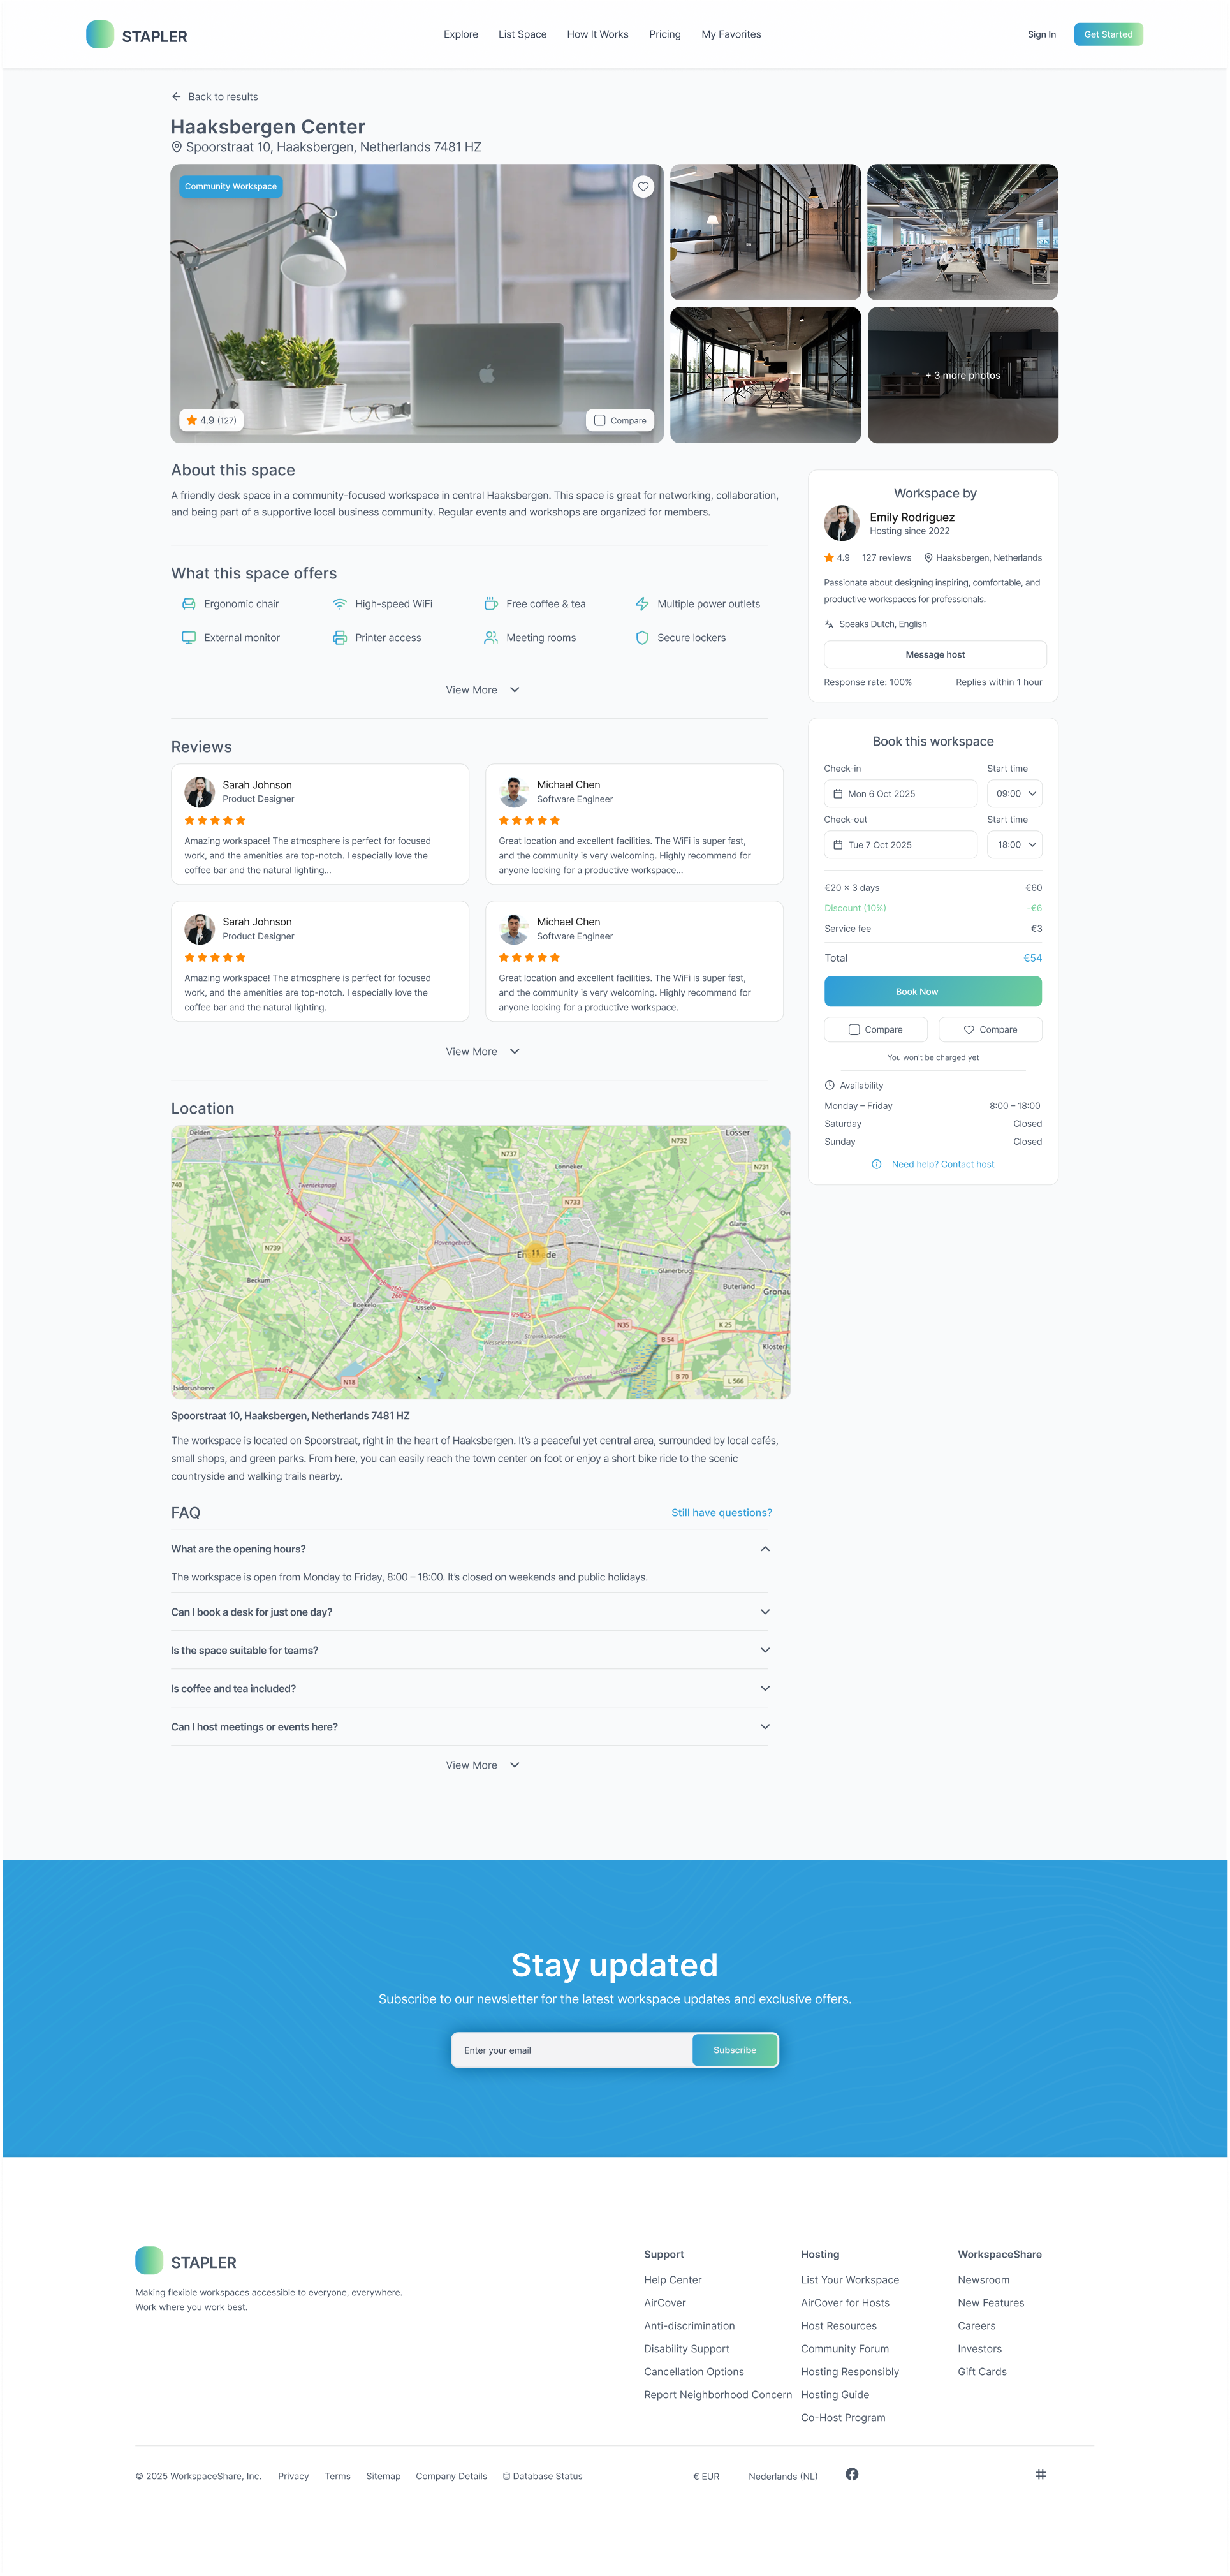1230x2576 pixels.
Task: Click the Multiple power outlets bolt icon
Action: (x=642, y=604)
